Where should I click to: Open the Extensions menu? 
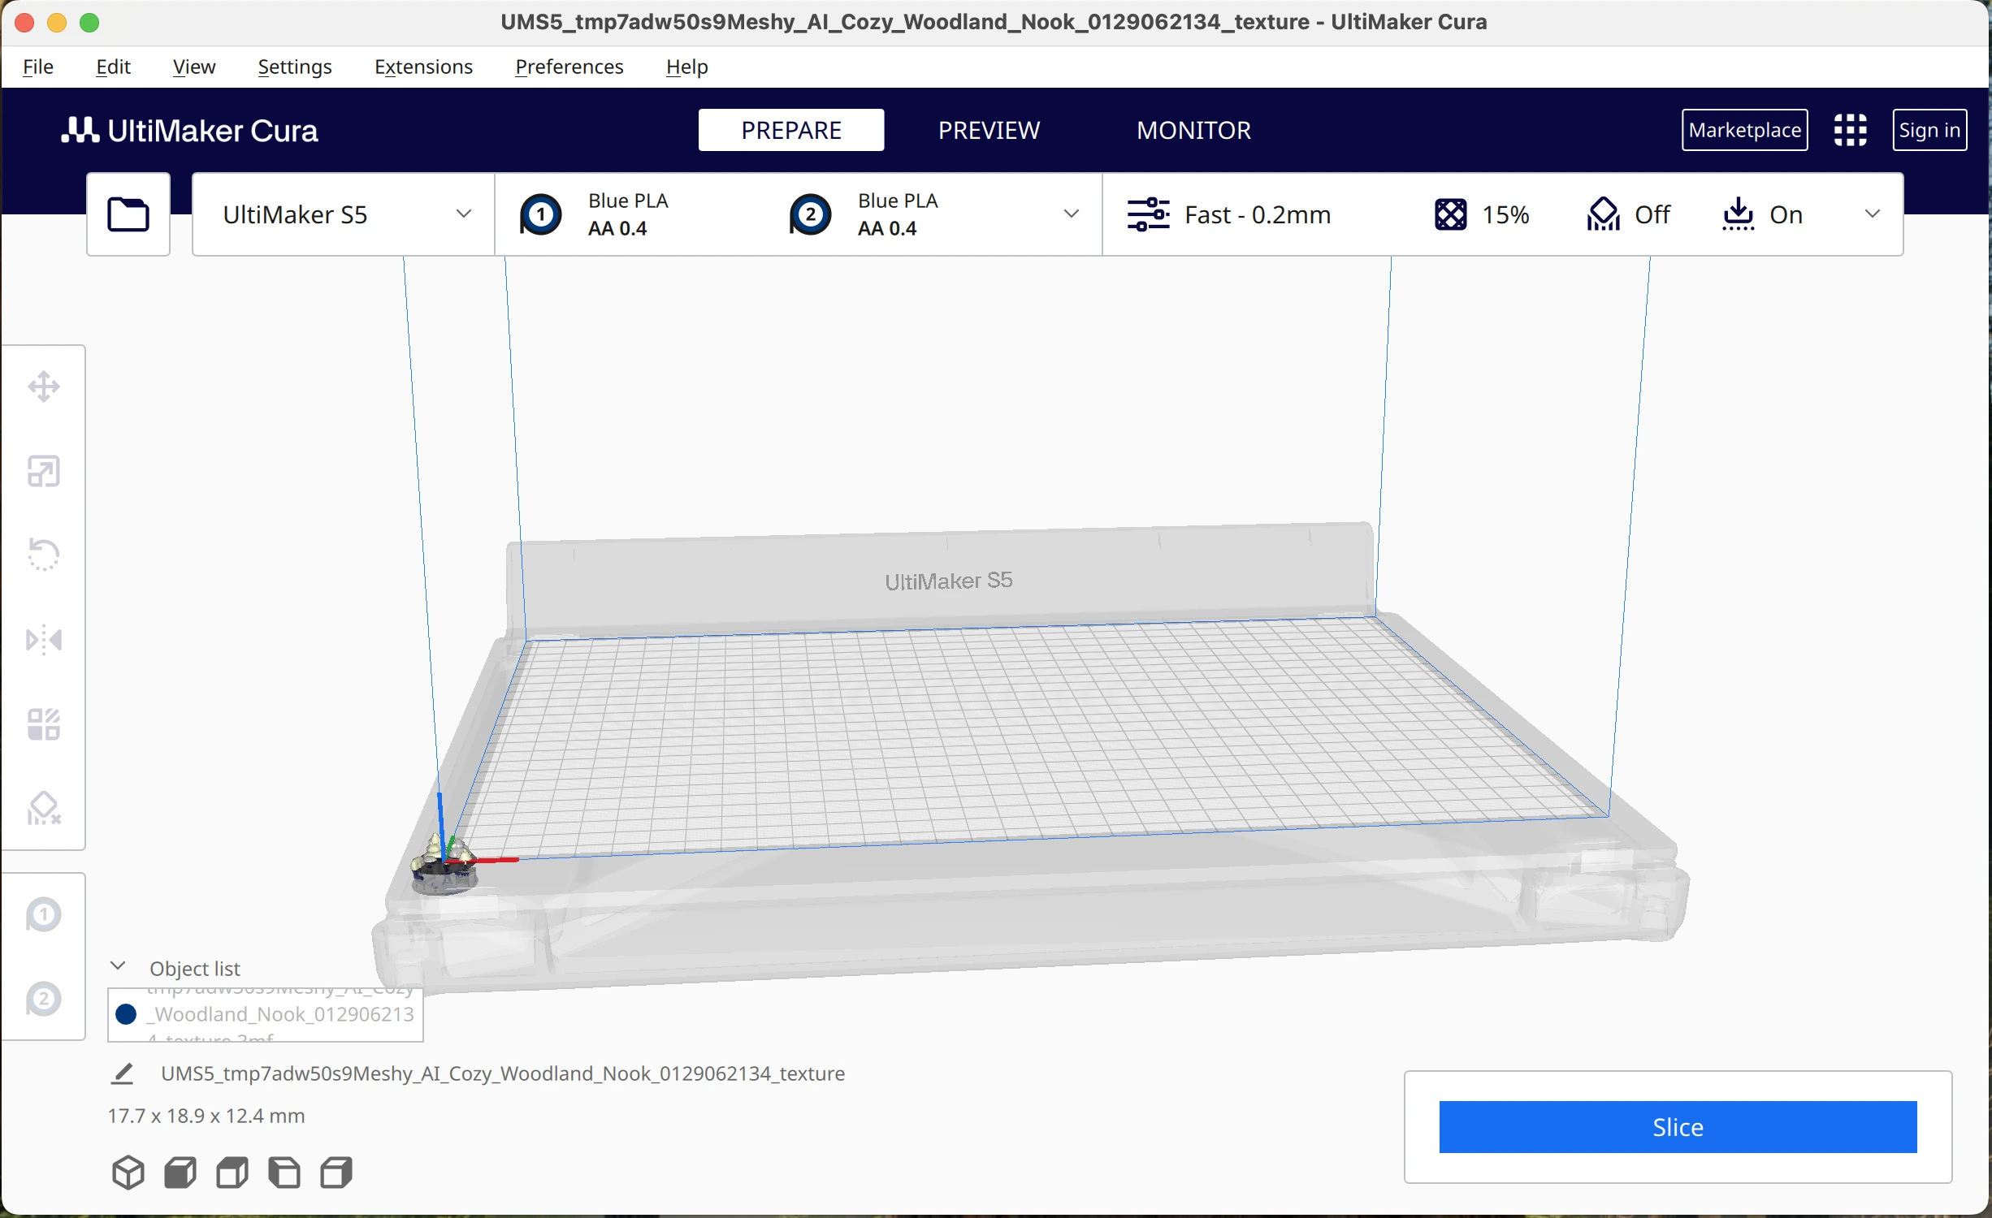pyautogui.click(x=423, y=67)
